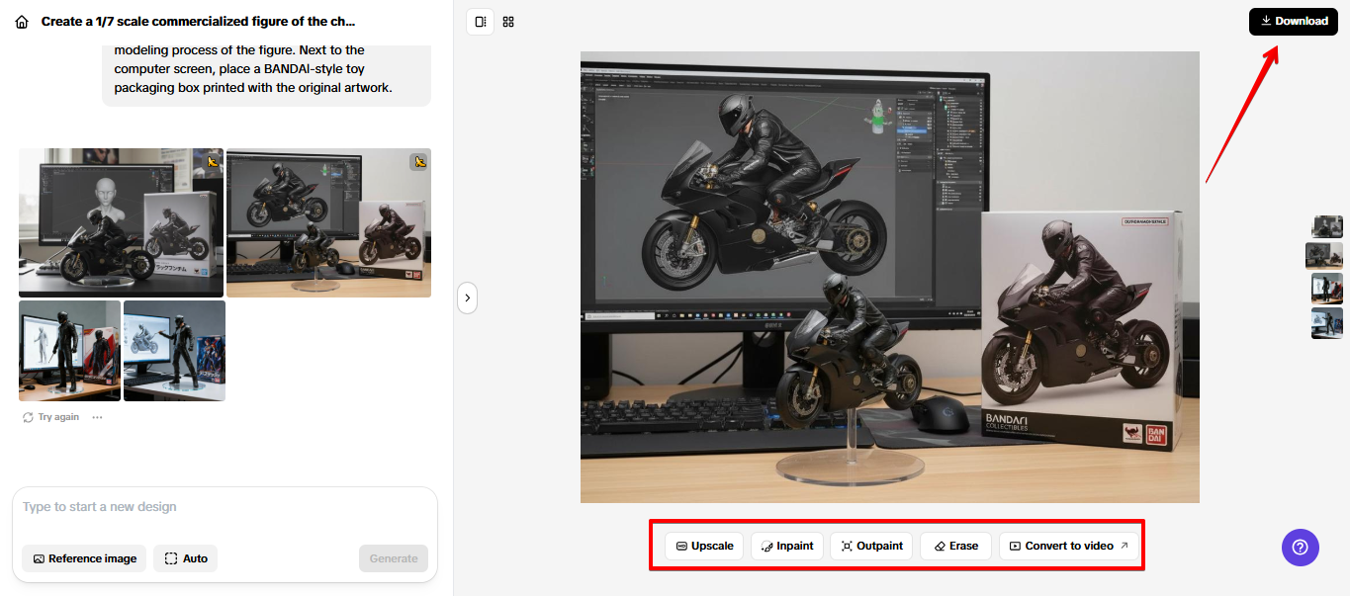Download the generated image

(1293, 21)
